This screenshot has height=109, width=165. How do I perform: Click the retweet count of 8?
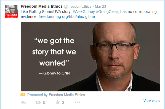tap(44, 103)
